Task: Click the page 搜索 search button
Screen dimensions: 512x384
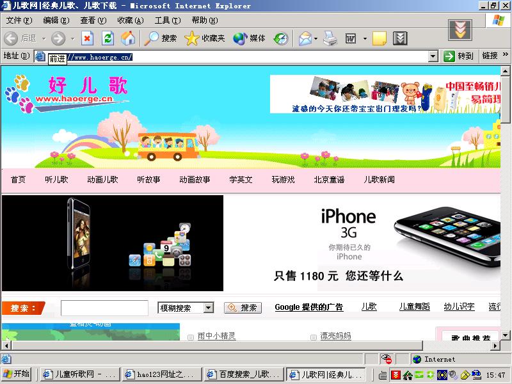Action: tap(243, 308)
